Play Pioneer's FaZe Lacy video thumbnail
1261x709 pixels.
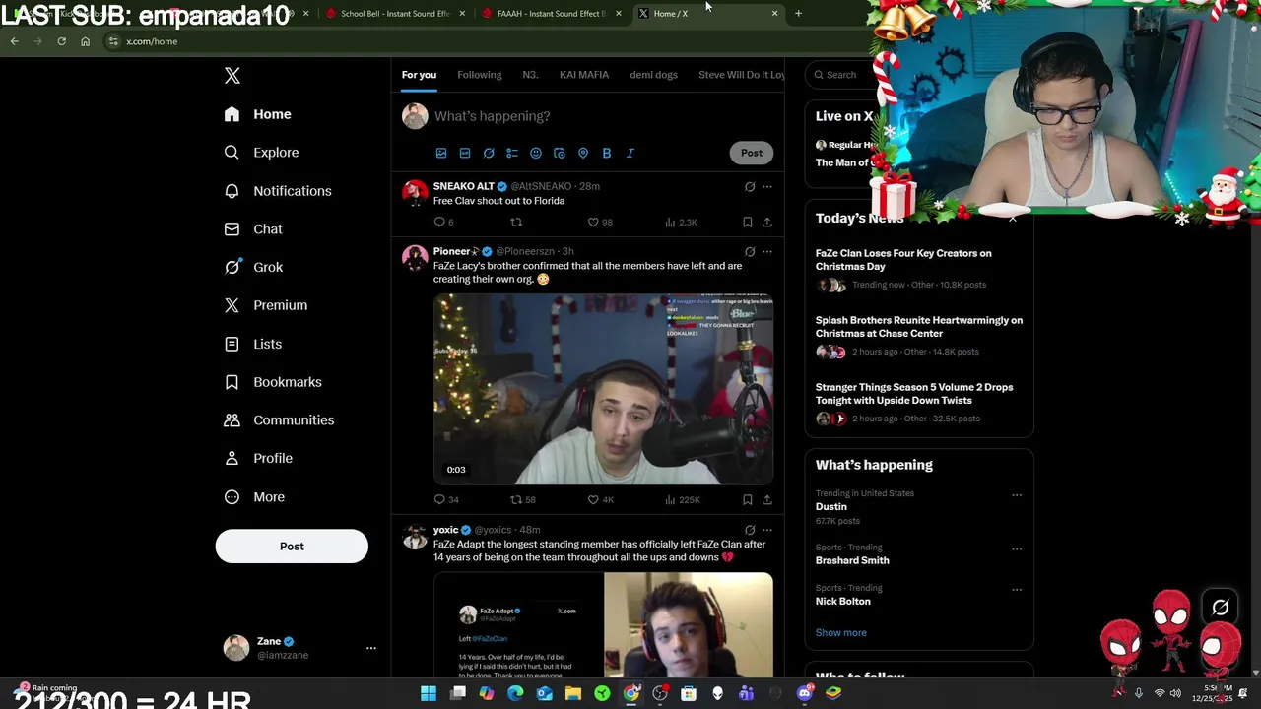pyautogui.click(x=603, y=389)
